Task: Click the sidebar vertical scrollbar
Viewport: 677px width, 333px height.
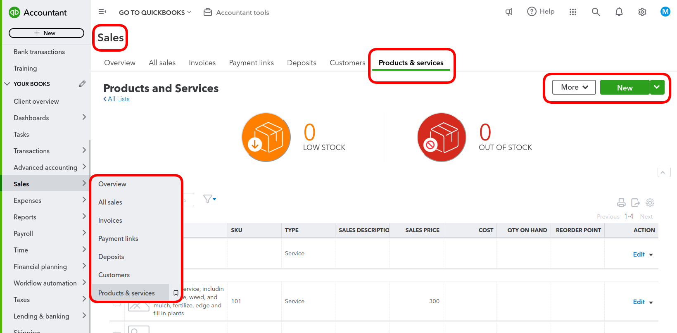Action: tap(90, 235)
